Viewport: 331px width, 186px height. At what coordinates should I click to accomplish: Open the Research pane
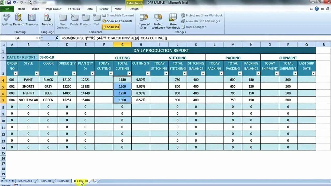(x=18, y=19)
